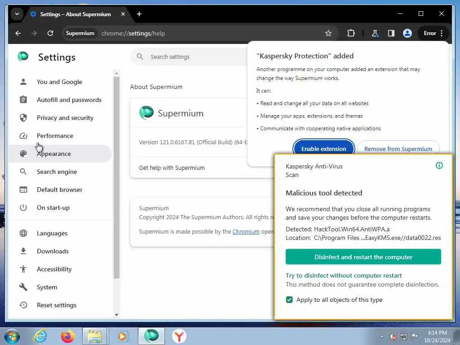Screen dimensions: 460x345
Task: Open the Extensions puzzle icon
Action: [x=351, y=33]
